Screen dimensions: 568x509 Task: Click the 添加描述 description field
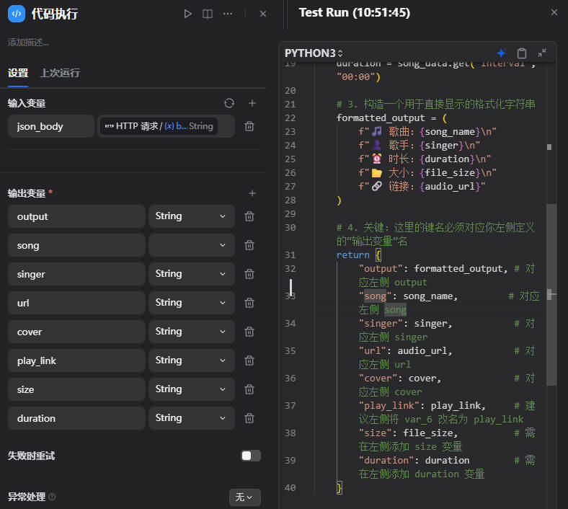[28, 43]
